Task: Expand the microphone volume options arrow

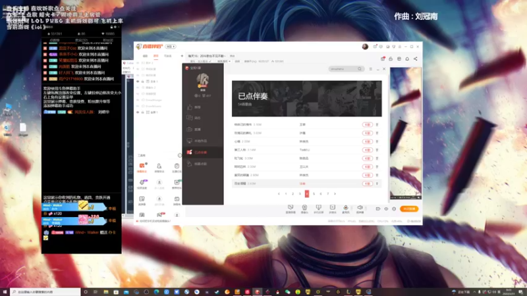Action: pos(352,209)
